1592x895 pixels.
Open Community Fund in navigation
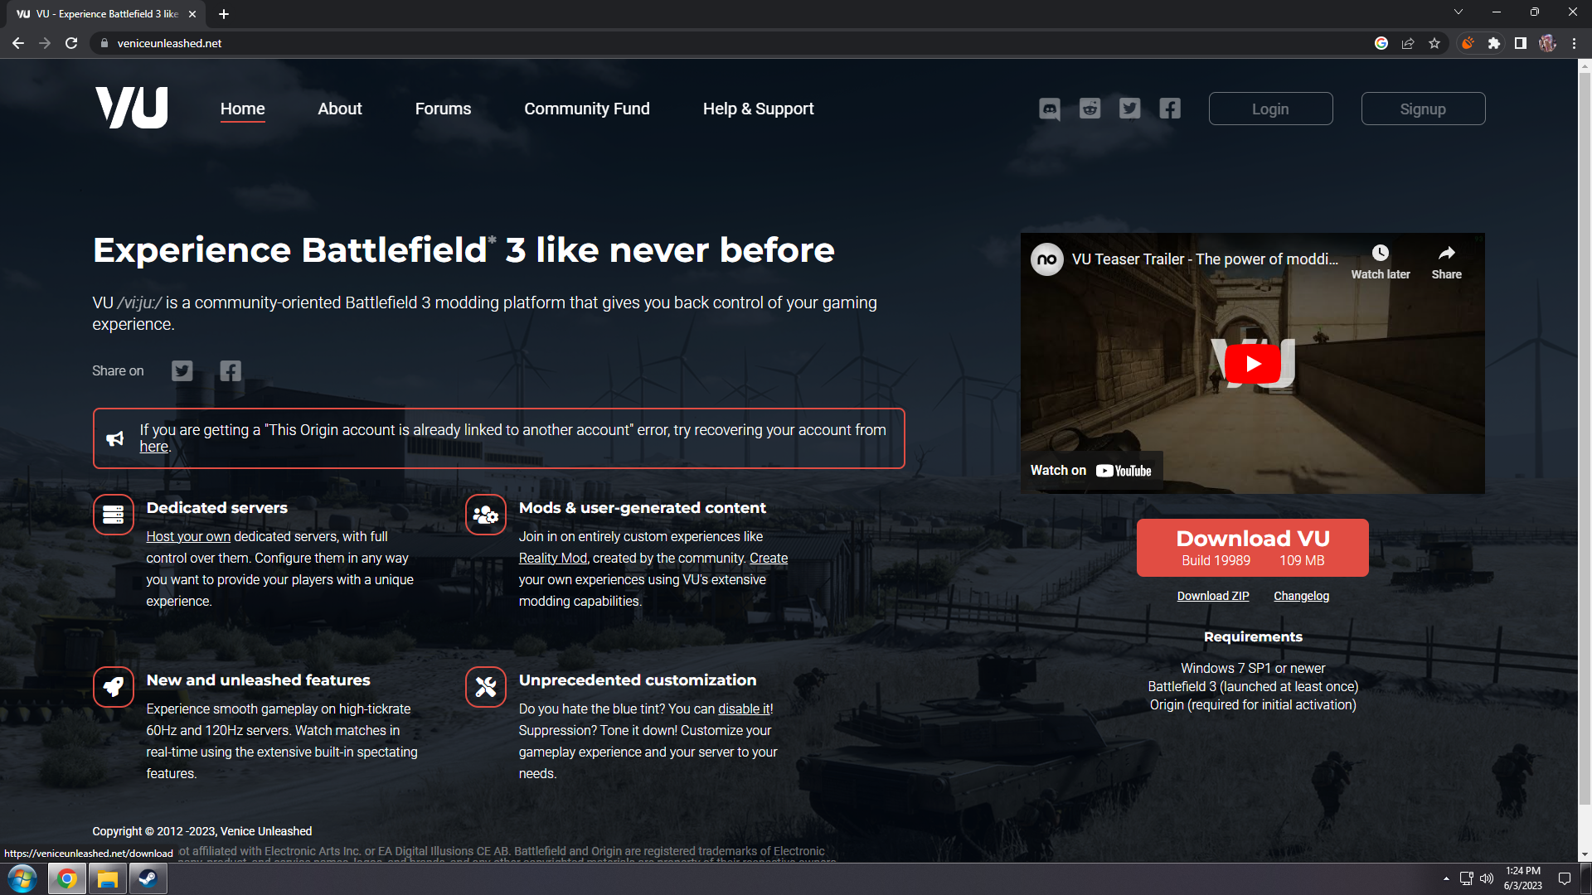tap(586, 109)
